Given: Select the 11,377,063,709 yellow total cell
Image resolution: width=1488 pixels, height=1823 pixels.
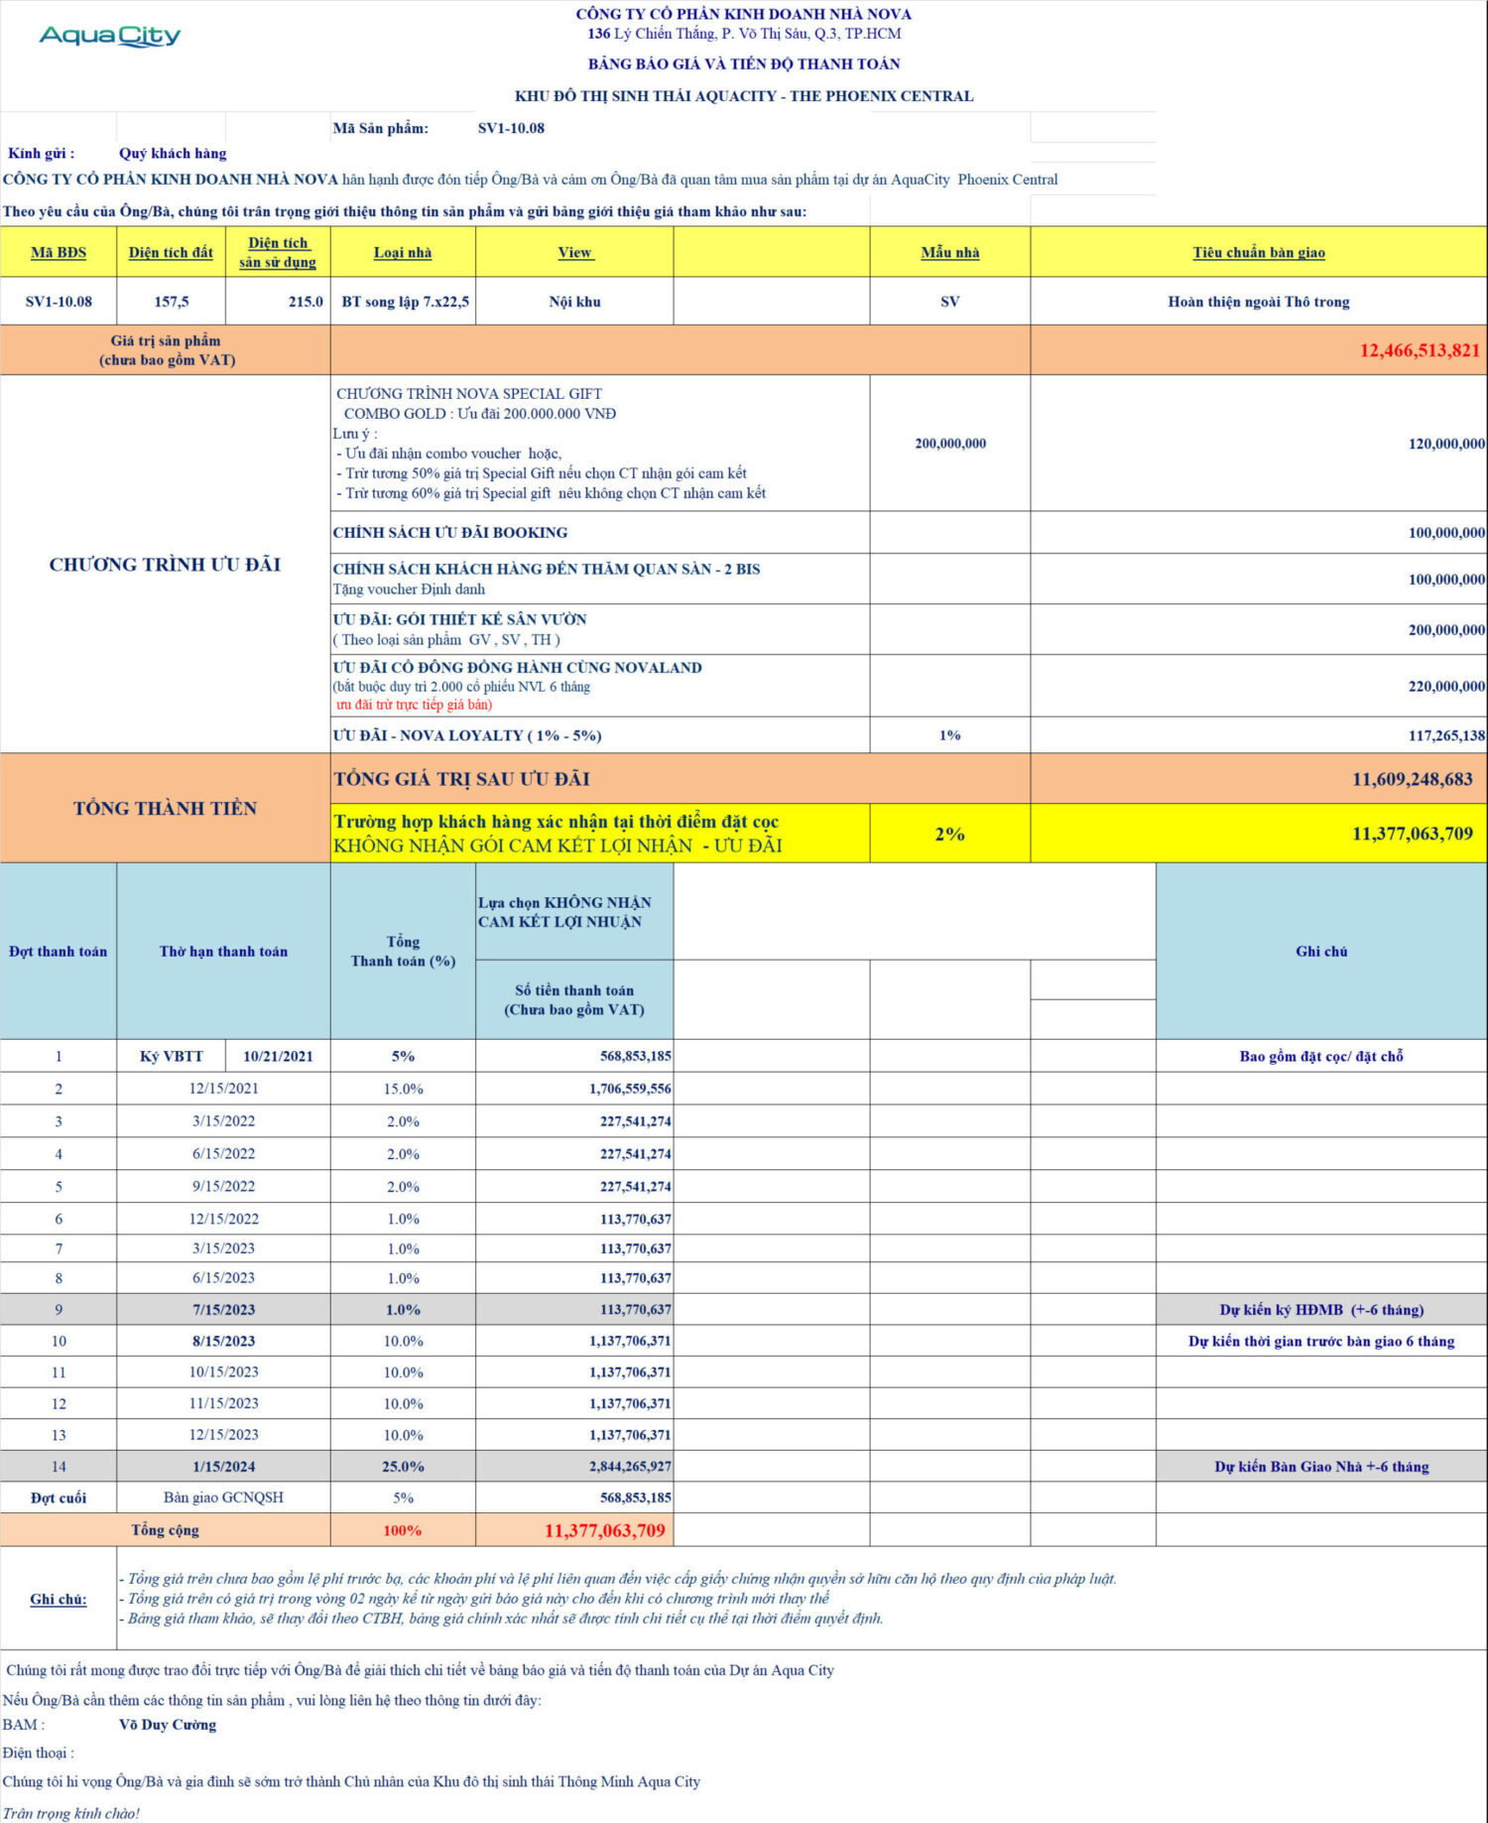Looking at the screenshot, I should (x=1258, y=834).
